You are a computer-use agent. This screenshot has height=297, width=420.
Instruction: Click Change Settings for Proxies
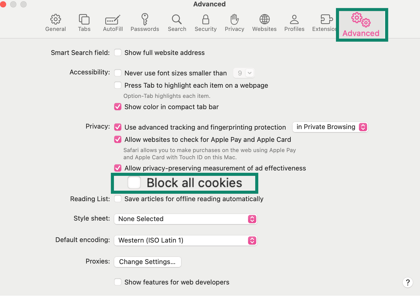[x=147, y=262]
